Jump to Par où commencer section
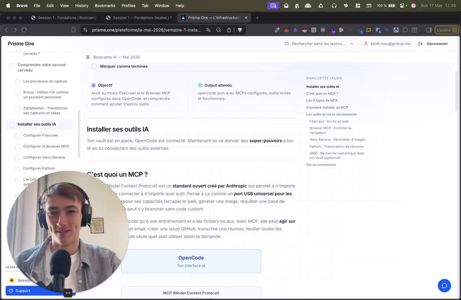This screenshot has width=461, height=300. [x=321, y=165]
